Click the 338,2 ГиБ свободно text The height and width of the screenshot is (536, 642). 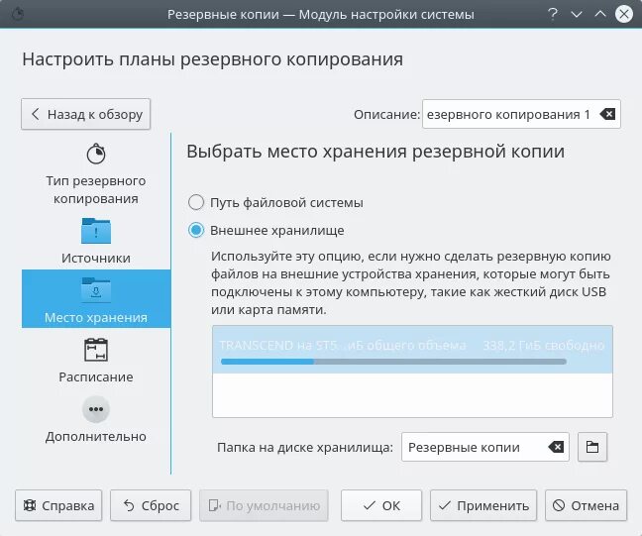pyautogui.click(x=543, y=345)
